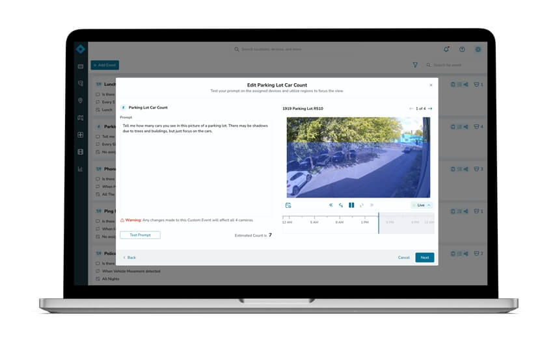Go to the previous camera arrow
This screenshot has height=338, width=553.
411,109
